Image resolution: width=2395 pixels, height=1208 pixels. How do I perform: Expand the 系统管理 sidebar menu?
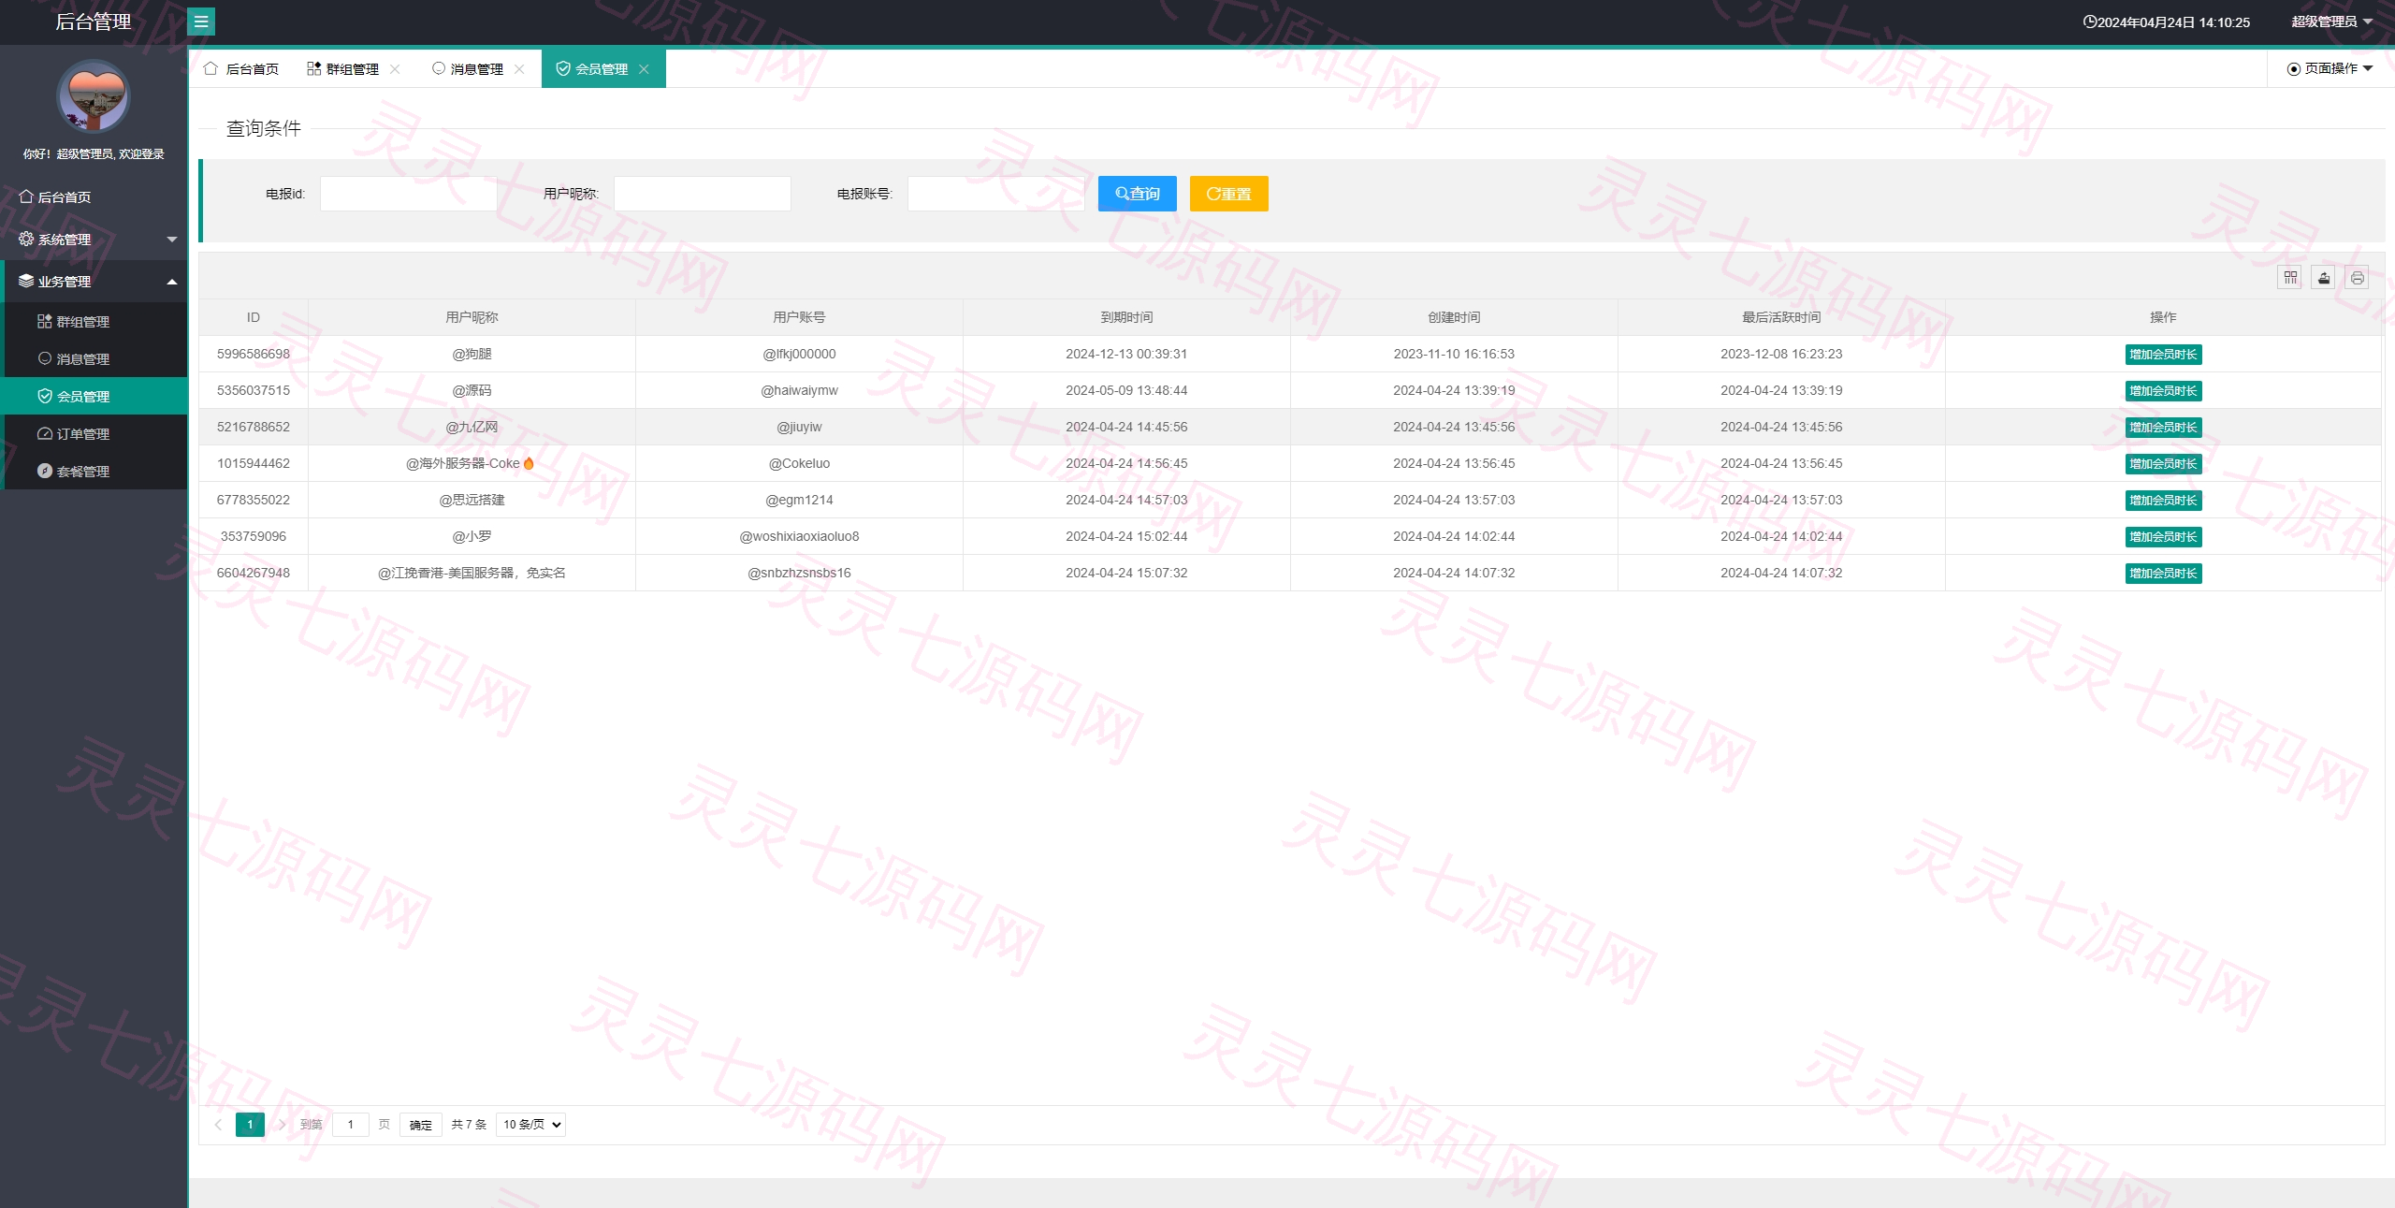pyautogui.click(x=94, y=239)
